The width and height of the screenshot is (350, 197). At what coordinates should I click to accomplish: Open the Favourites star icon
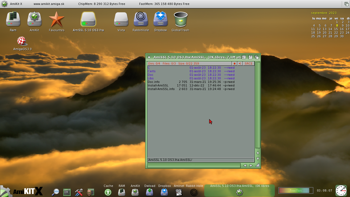coord(57,19)
